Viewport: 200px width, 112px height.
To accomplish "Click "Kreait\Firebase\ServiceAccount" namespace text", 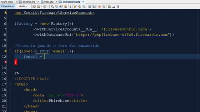I will 57,13.
